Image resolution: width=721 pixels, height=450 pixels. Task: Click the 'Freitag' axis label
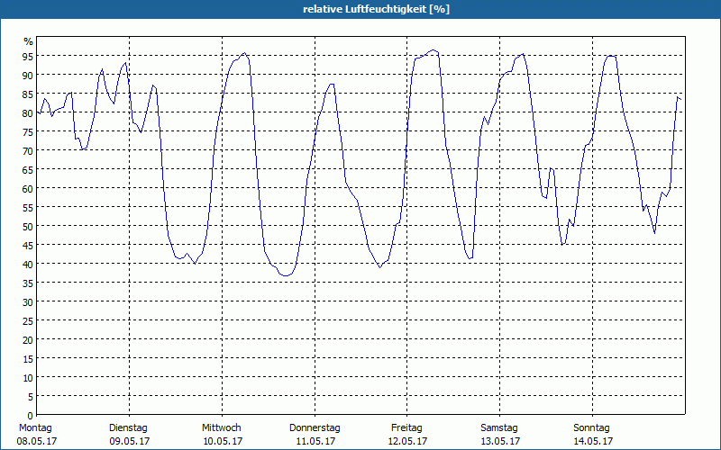[407, 427]
